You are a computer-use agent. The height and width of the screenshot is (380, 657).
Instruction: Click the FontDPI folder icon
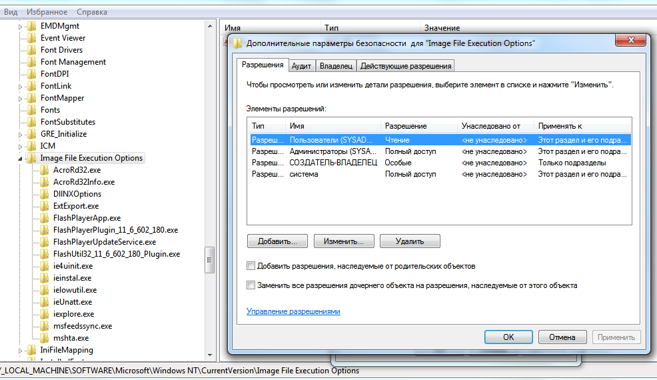[x=32, y=74]
